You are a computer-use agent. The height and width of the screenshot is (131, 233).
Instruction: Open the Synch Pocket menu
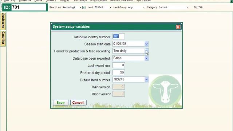click(x=144, y=1)
